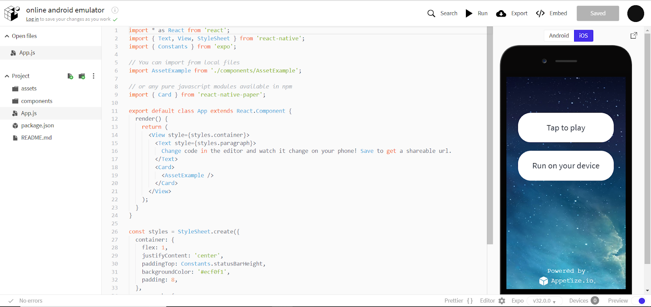Screen dimensions: 651x307
Task: Click the Search magnifier icon
Action: [431, 13]
